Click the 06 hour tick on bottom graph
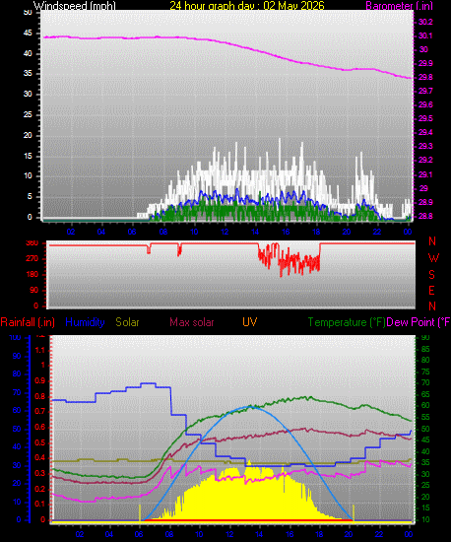451x542 pixels. point(139,534)
